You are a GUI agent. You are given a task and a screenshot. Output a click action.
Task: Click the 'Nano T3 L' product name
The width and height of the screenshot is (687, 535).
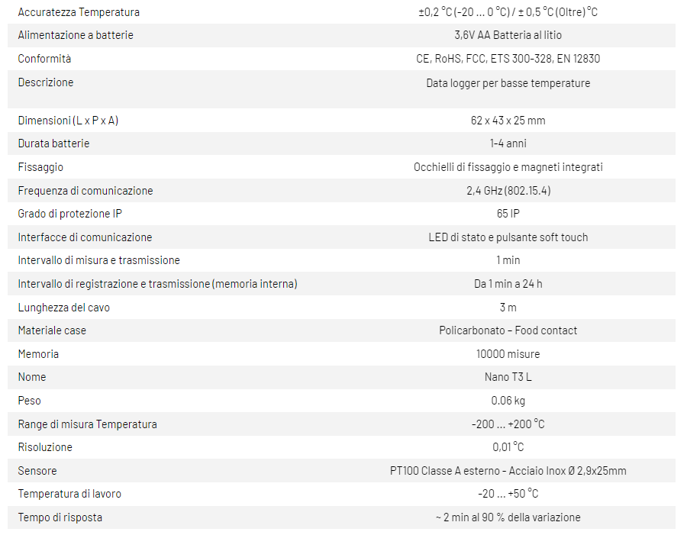[x=508, y=377]
